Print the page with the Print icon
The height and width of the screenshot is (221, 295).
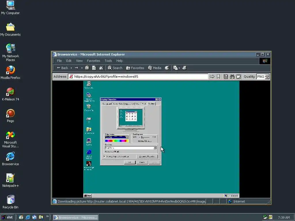coord(185,68)
